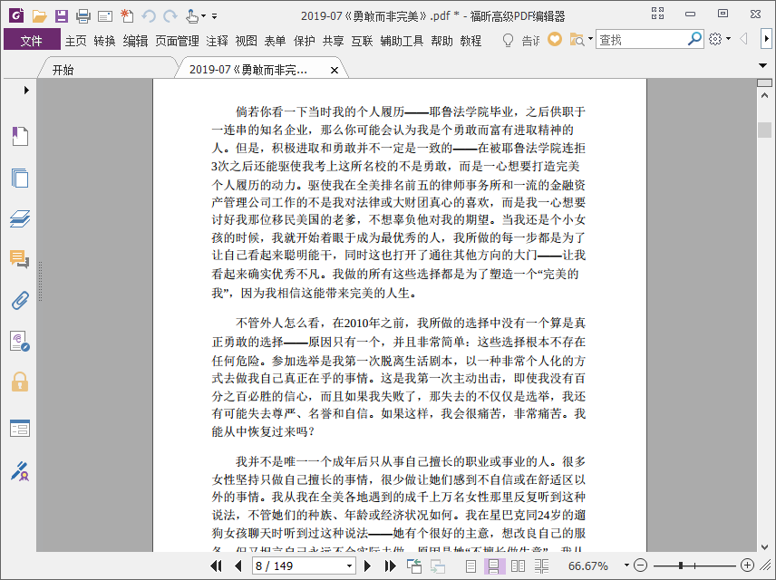The image size is (776, 580).
Task: Expand the tab list dropdown arrow
Action: (x=762, y=65)
